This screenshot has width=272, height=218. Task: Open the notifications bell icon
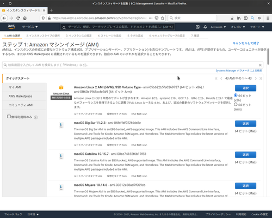coord(205,27)
